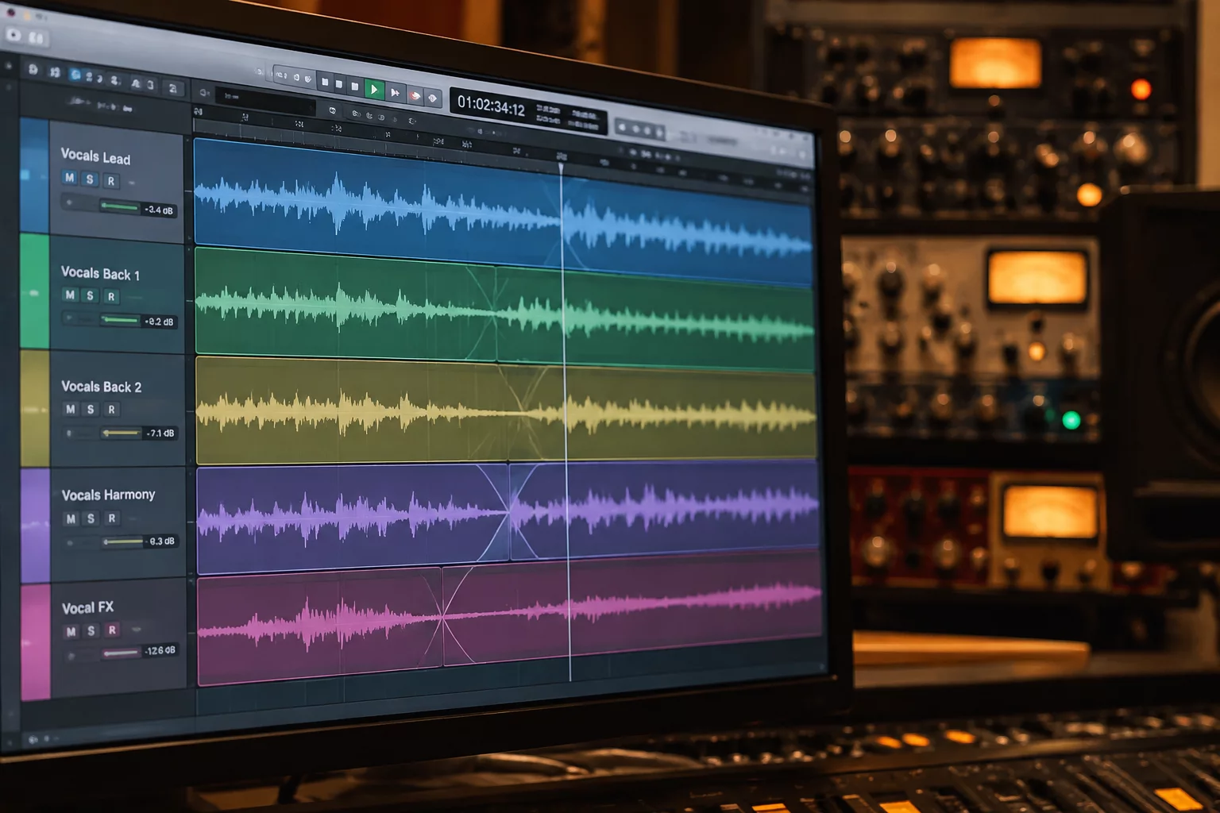The width and height of the screenshot is (1220, 813).
Task: Click the pink color strip of Vocal FX
Action: [x=36, y=643]
